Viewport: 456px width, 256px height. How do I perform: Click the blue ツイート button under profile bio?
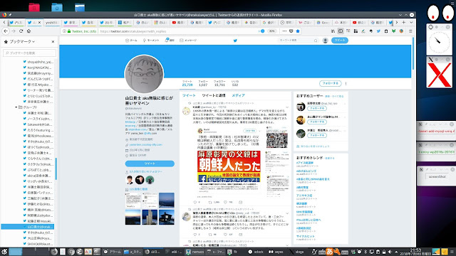[x=150, y=164]
